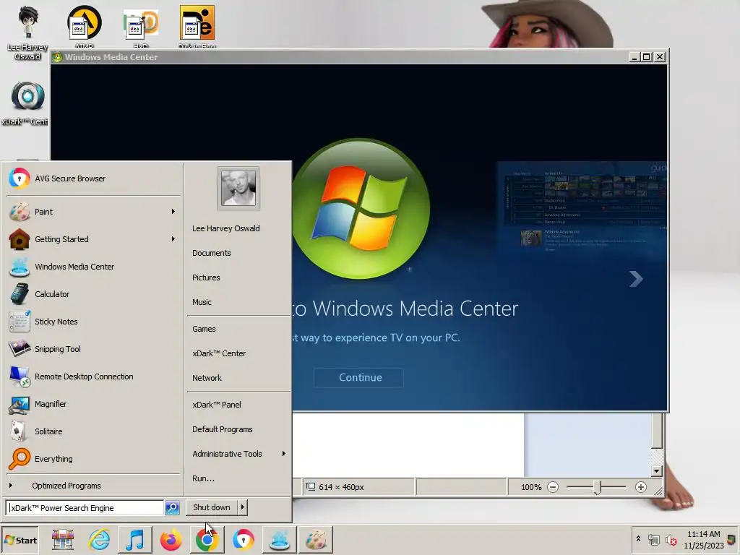Open xDark Center from Start menu list
This screenshot has width=740, height=555.
(219, 353)
